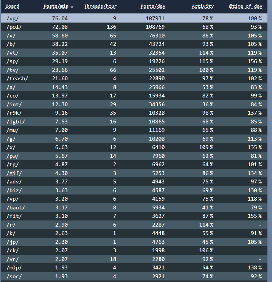The image size is (272, 282).
Task: Select the /trash/ board name
Action: click(17, 79)
